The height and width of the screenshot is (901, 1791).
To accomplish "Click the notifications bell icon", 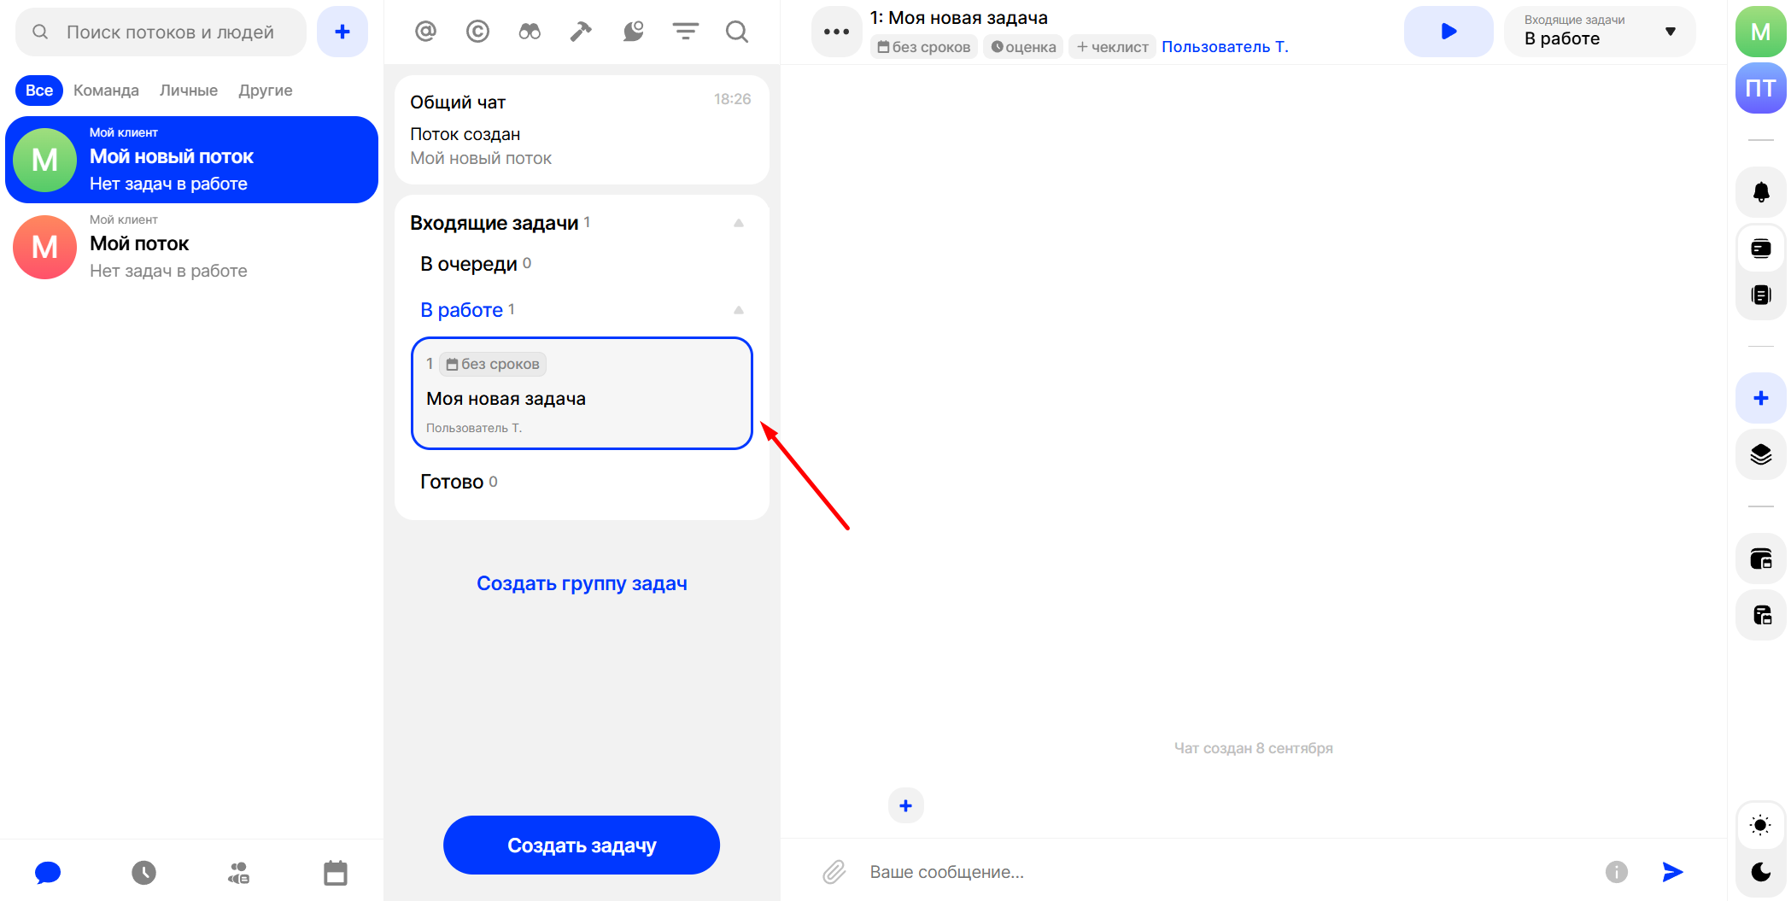I will (1760, 192).
